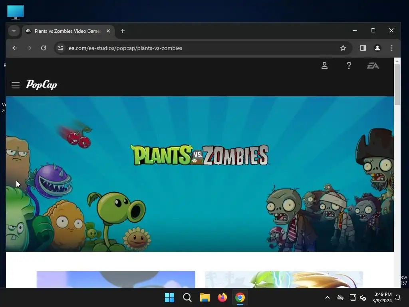Open network status tray icon

click(x=353, y=297)
